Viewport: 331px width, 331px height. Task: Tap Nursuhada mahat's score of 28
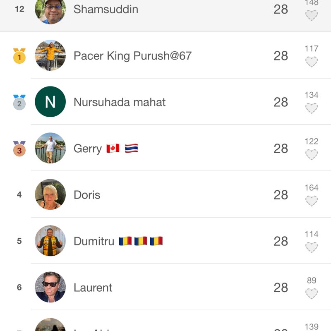(281, 102)
